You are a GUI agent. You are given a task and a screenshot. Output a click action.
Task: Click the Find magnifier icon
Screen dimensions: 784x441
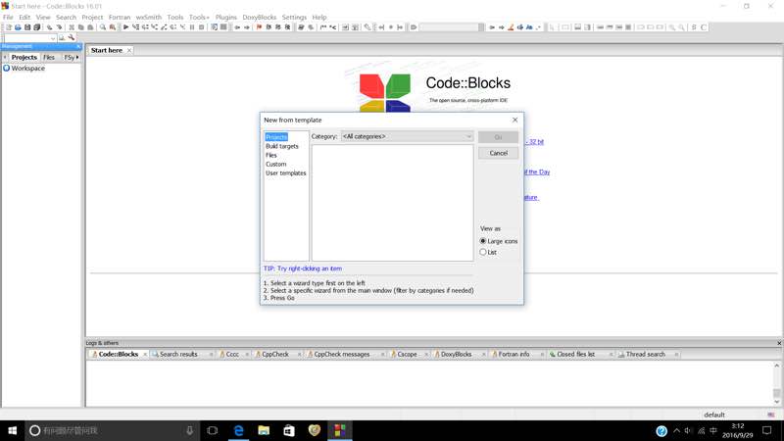pyautogui.click(x=103, y=27)
